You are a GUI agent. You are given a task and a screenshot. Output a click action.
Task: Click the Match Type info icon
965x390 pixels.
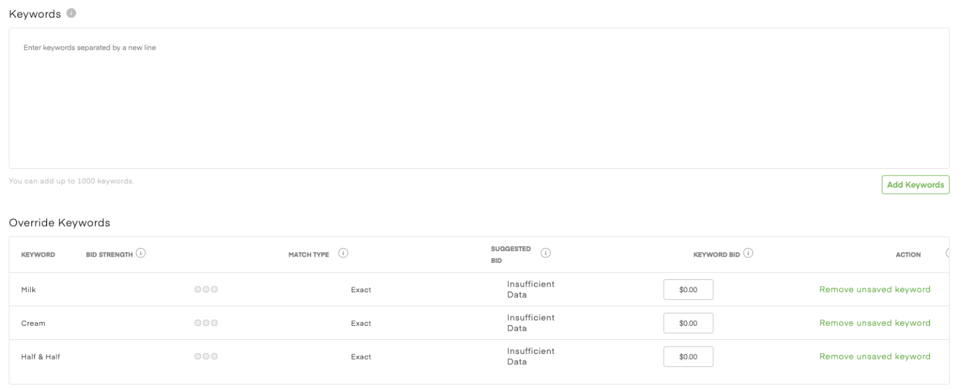pos(343,254)
